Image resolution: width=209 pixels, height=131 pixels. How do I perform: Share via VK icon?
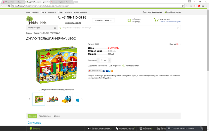tap(104, 71)
